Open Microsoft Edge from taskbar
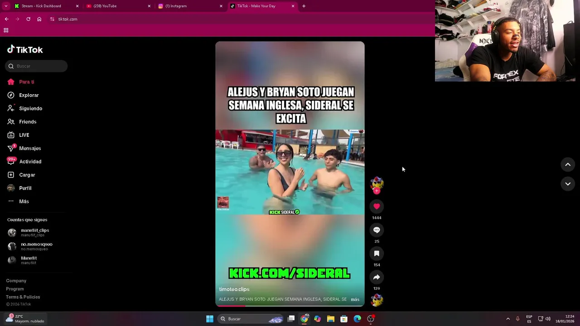Image resolution: width=580 pixels, height=326 pixels. pos(357,319)
